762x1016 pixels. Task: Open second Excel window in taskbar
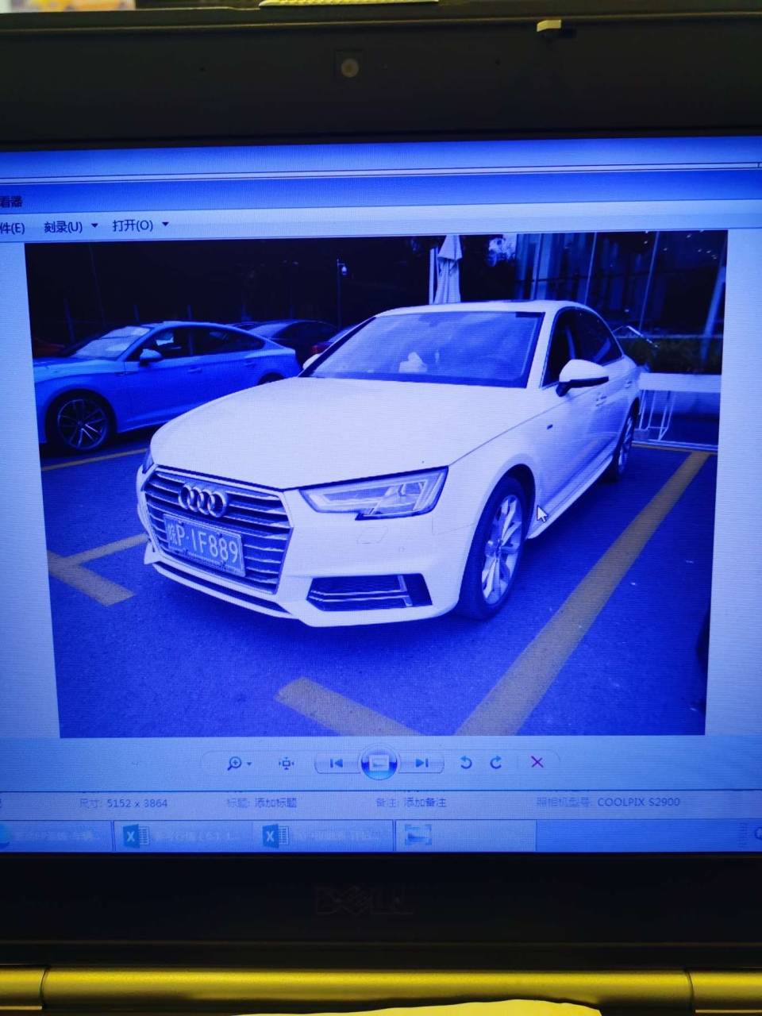323,836
